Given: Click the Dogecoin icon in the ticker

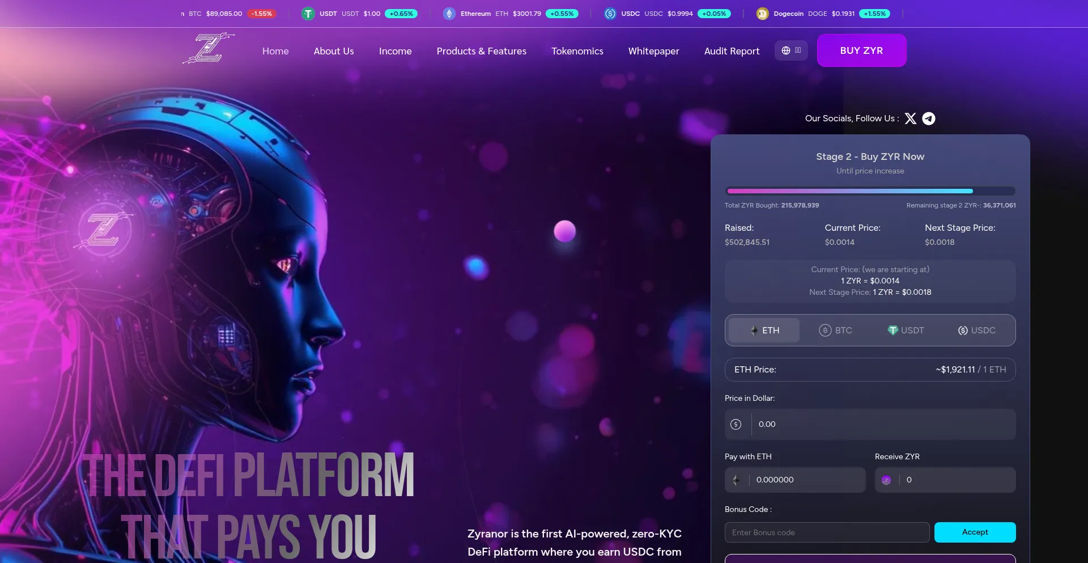Looking at the screenshot, I should (763, 14).
